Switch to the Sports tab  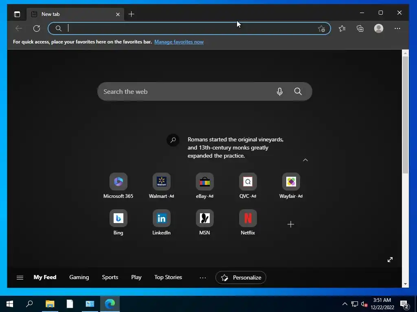110,277
